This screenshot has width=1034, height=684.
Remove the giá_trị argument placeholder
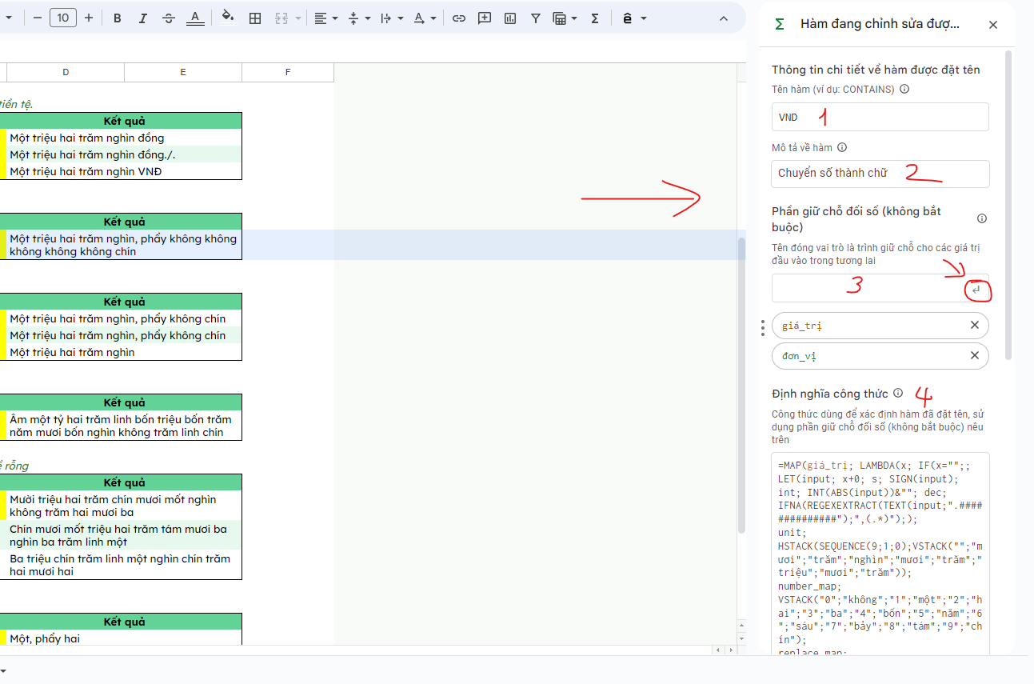point(974,326)
